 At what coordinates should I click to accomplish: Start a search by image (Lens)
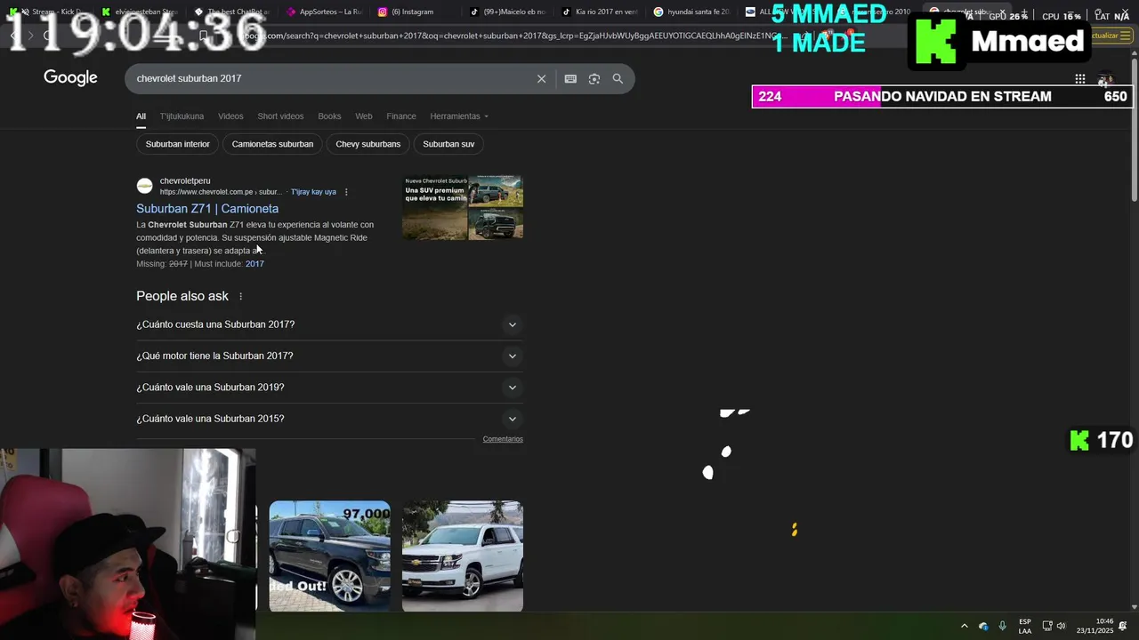click(594, 79)
